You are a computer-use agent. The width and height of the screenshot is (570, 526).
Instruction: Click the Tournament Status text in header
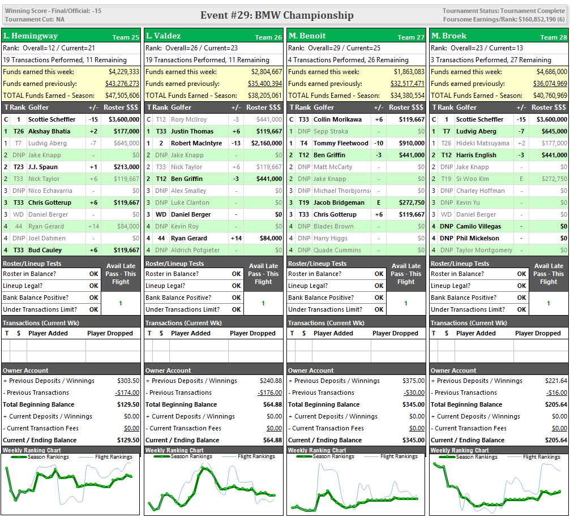503,11
